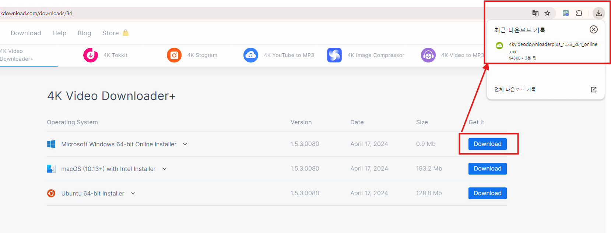Click the 943KB file size text in popup
611x233 pixels.
(x=515, y=58)
